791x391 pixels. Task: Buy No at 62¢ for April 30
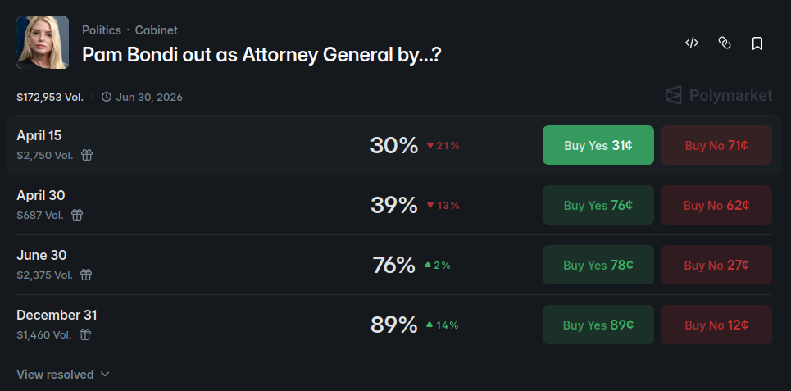pos(716,205)
